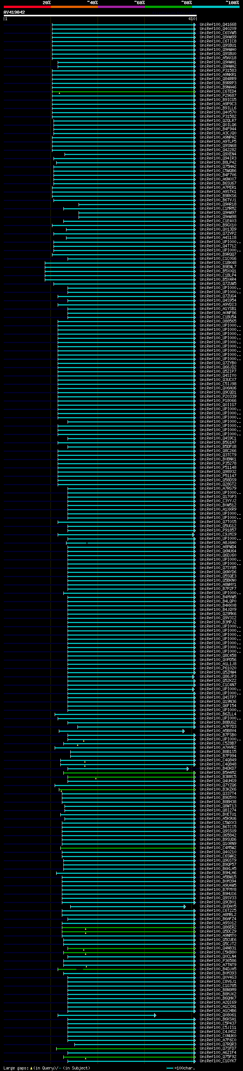
Task: Click the shortened alignment bar for A5B8V4
Action: click(x=122, y=731)
